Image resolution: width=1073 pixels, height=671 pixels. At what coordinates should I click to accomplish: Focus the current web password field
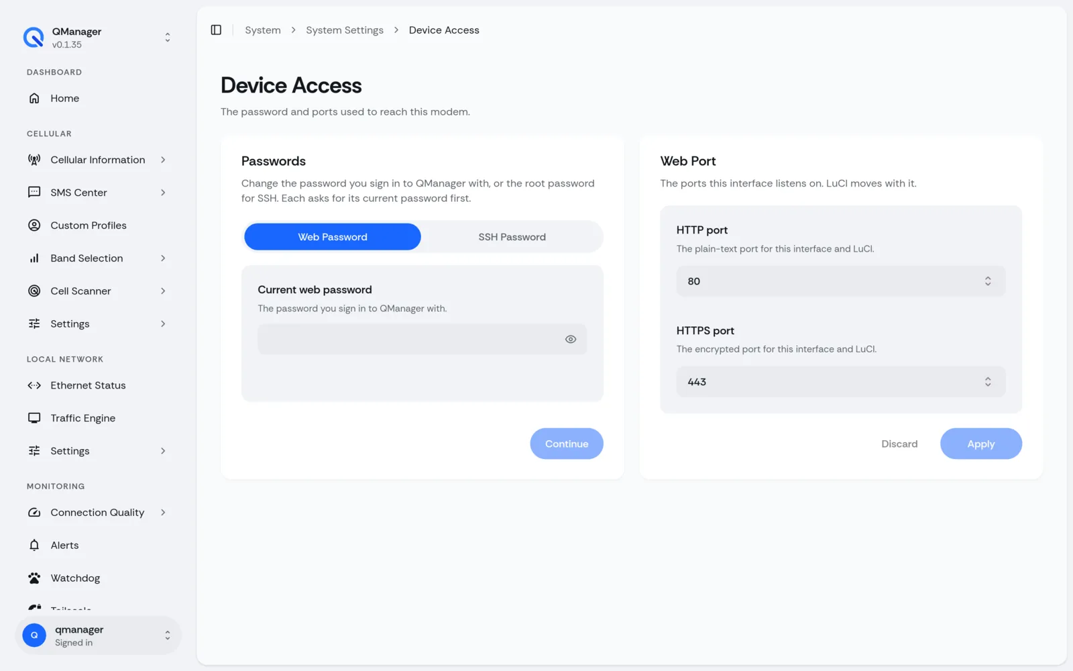point(422,340)
